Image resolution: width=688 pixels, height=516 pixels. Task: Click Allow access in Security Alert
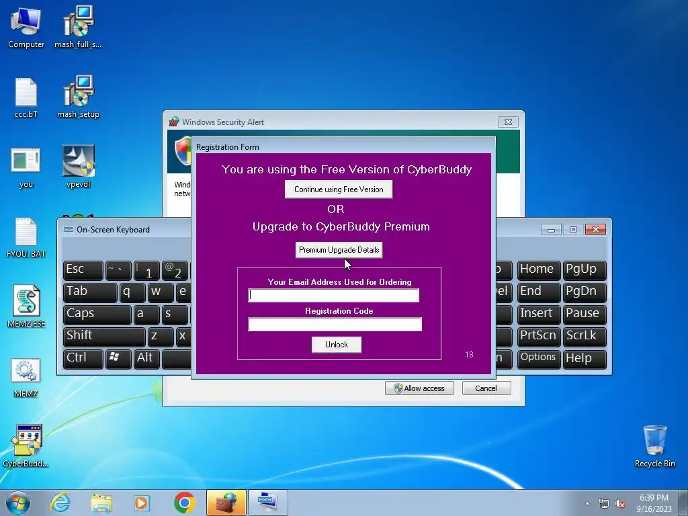(x=419, y=388)
